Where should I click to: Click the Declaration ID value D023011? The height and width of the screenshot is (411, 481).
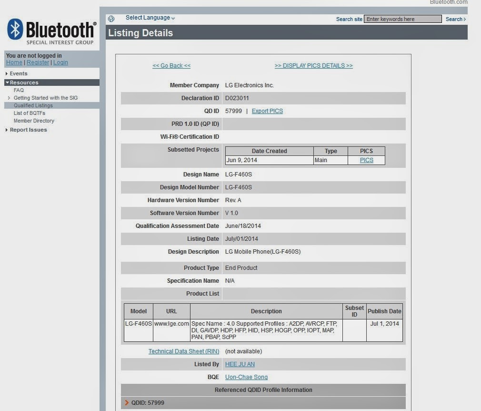click(x=237, y=98)
